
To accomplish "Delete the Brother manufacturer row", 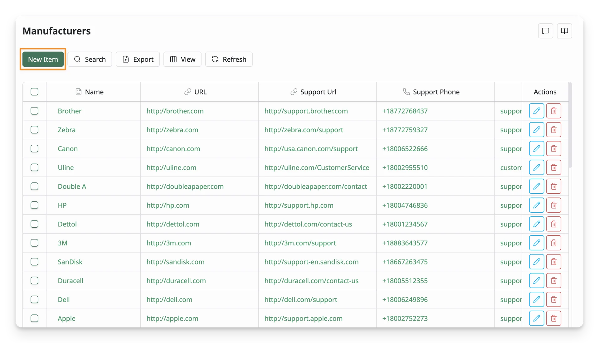I will point(554,111).
